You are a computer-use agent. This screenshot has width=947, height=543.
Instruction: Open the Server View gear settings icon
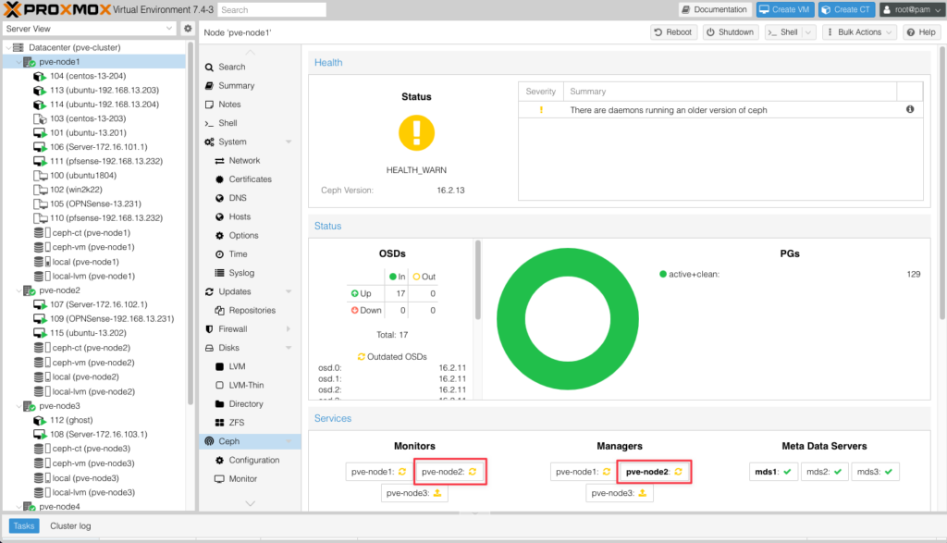(188, 29)
